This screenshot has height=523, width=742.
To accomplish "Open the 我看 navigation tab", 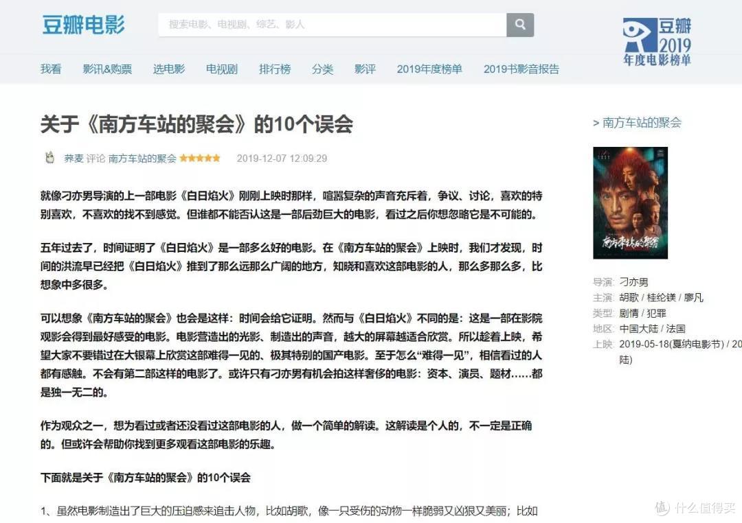I will tap(51, 69).
